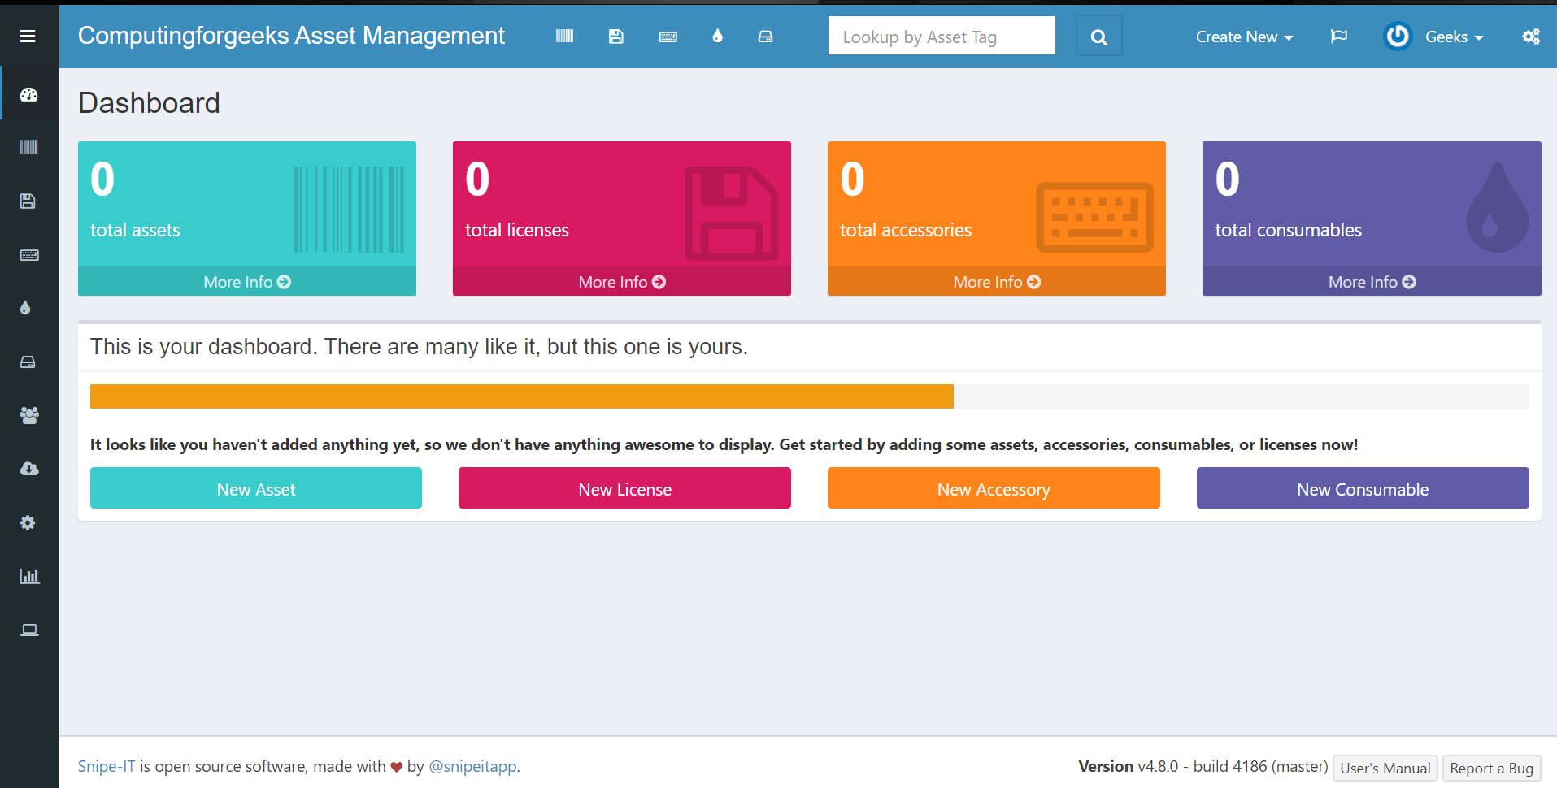Image resolution: width=1557 pixels, height=788 pixels.
Task: Open Consumables droplet icon in sidebar
Action: pos(26,308)
